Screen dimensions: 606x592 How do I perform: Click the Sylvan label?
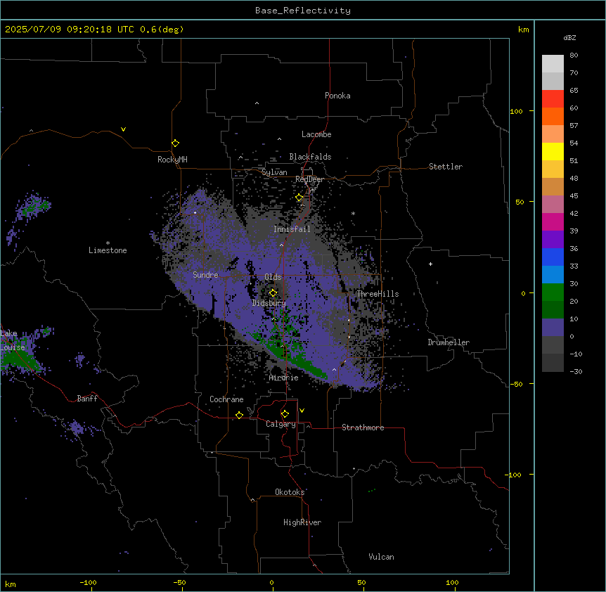(x=274, y=172)
